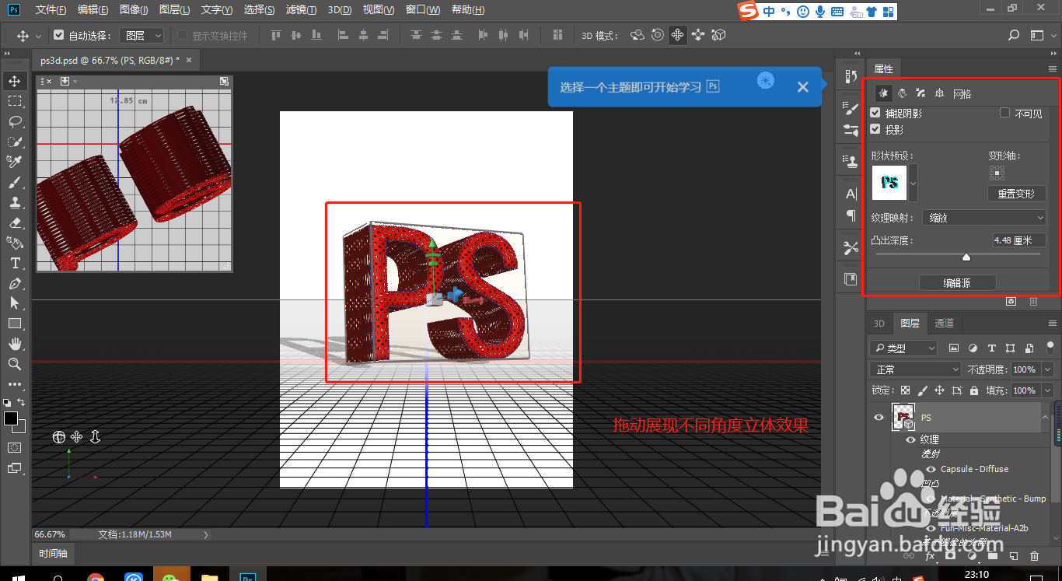Click the add layer style fx icon
Viewport: 1062px width, 581px height.
930,556
